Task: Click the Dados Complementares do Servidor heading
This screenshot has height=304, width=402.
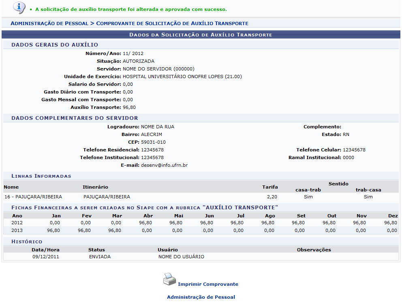Action: 75,118
